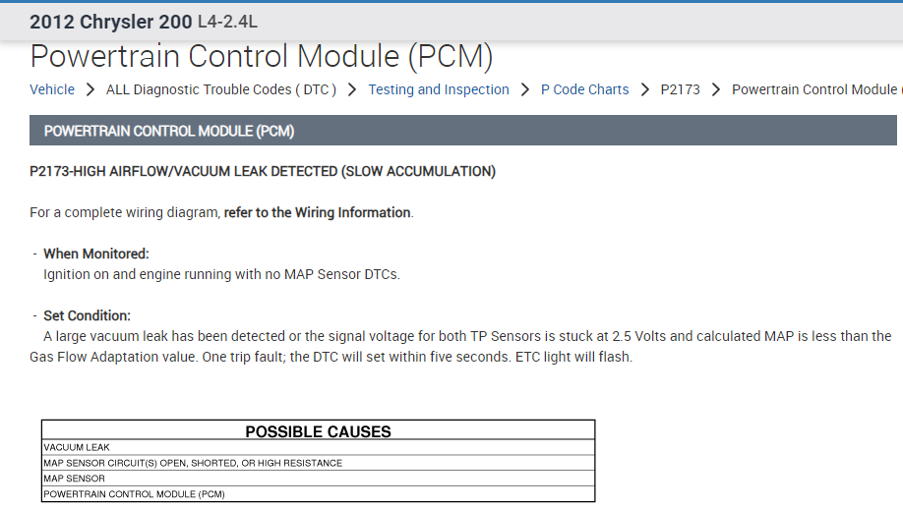The width and height of the screenshot is (903, 509).
Task: Go to Testing and Inspection breadcrumb link
Action: click(x=439, y=89)
